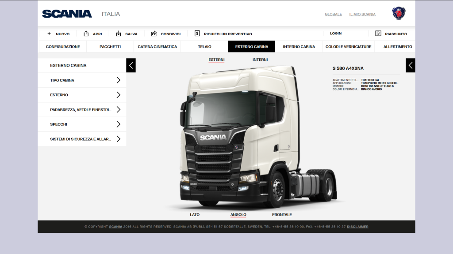Open the Pacchetti tab
Image resolution: width=453 pixels, height=254 pixels.
pyautogui.click(x=110, y=47)
